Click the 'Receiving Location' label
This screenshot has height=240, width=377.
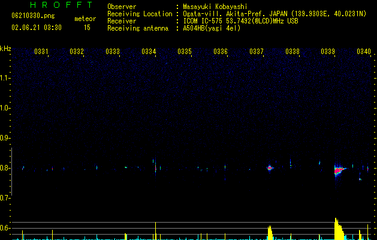pyautogui.click(x=140, y=14)
